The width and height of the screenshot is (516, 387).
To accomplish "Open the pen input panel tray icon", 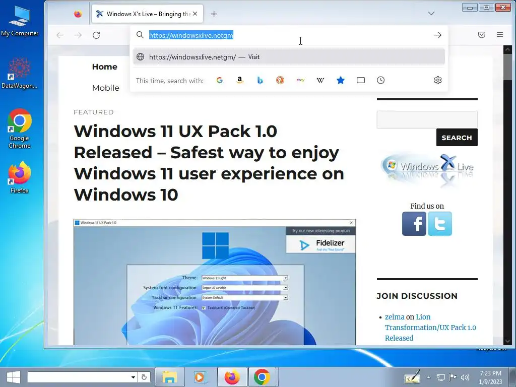I will coord(412,377).
